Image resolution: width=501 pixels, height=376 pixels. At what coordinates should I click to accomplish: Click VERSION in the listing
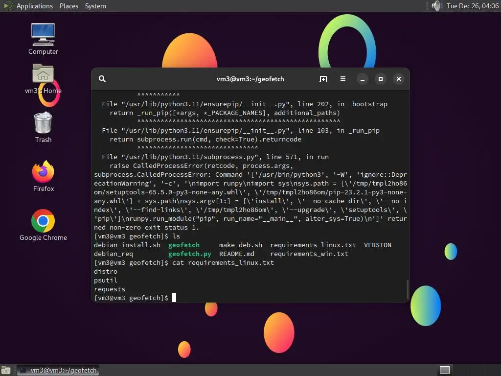[x=378, y=245]
